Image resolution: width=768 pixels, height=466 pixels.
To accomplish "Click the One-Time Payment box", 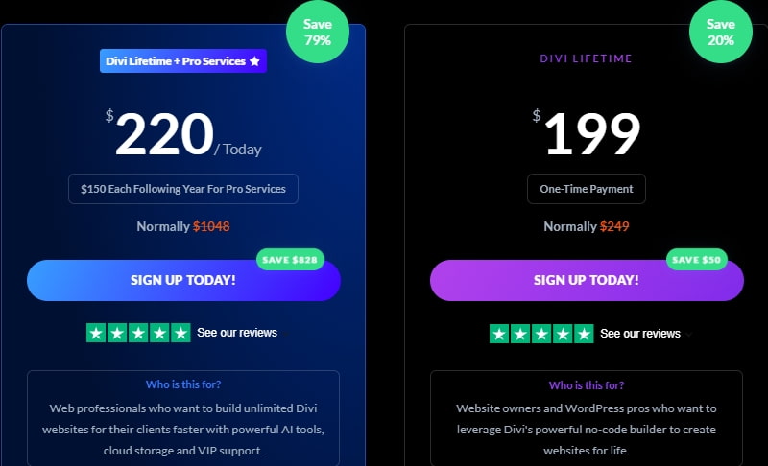I will (587, 189).
